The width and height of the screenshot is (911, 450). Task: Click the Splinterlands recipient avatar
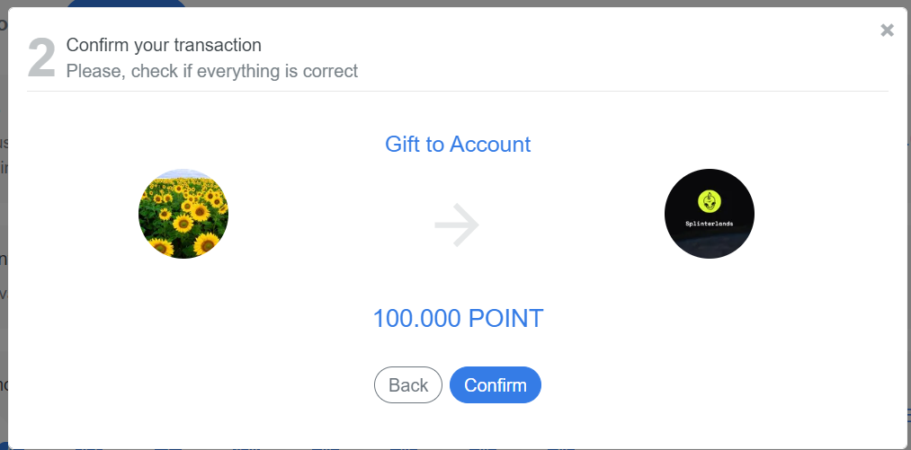click(710, 214)
